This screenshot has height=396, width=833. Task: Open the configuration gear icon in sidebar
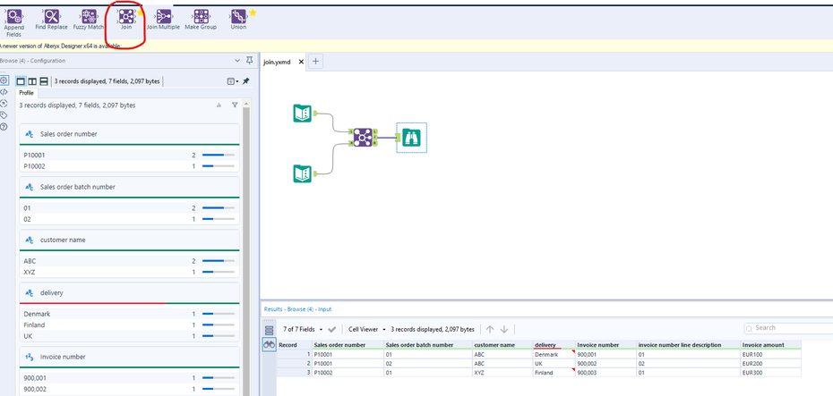point(4,80)
